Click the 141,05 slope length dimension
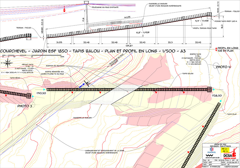This screenshot has width=240, height=168. pos(127,17)
